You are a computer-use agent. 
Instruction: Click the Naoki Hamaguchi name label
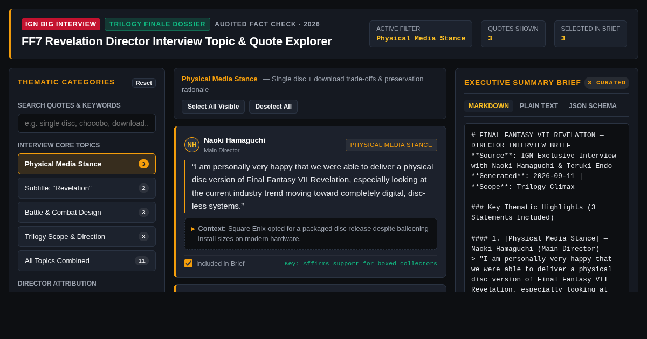(235, 140)
